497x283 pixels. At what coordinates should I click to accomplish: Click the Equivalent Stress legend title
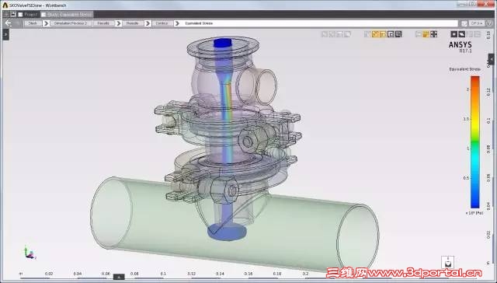(x=464, y=69)
